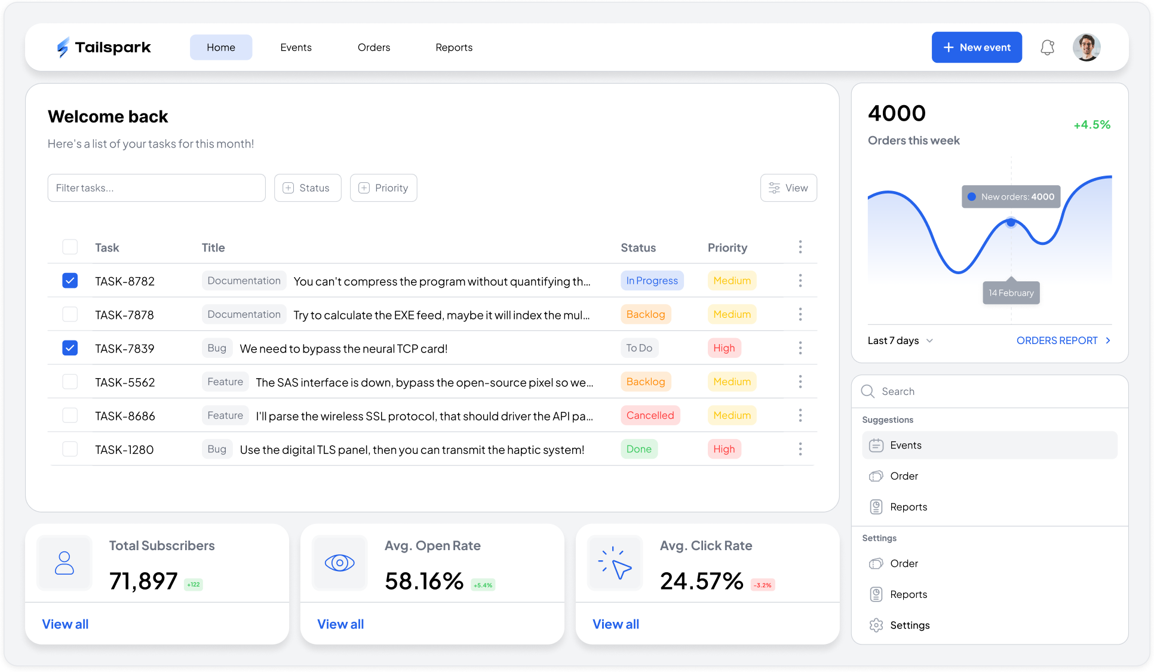The image size is (1154, 672).
Task: Open the Reports navigation item
Action: [x=454, y=47]
